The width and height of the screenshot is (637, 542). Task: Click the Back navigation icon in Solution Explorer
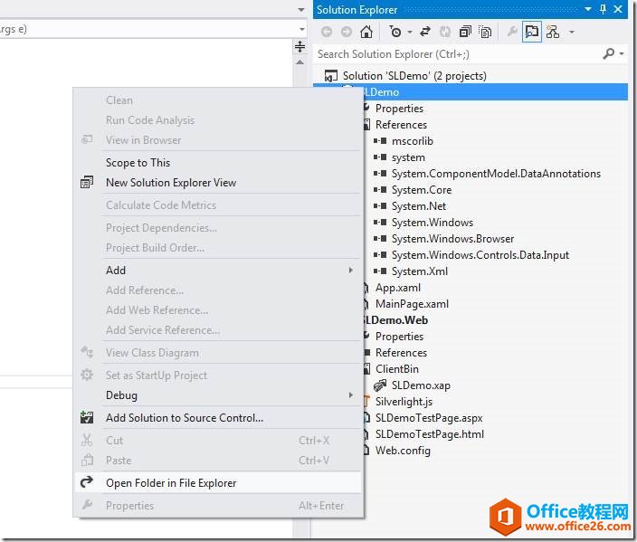pos(327,32)
